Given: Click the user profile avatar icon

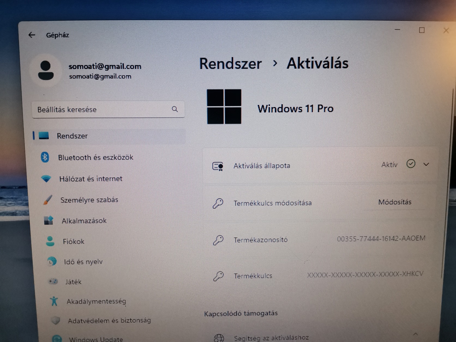Looking at the screenshot, I should coord(46,70).
